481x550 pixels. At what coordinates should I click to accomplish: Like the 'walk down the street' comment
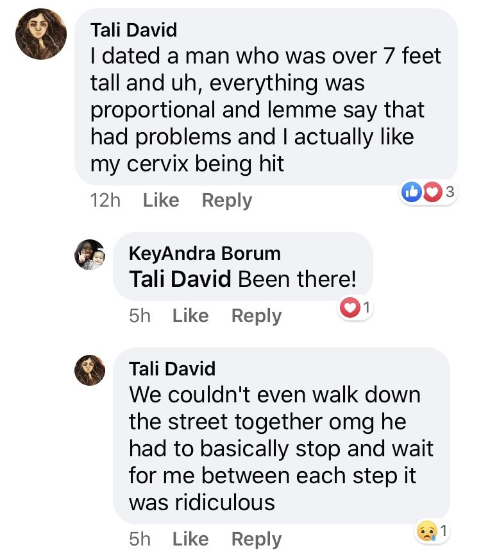click(190, 539)
